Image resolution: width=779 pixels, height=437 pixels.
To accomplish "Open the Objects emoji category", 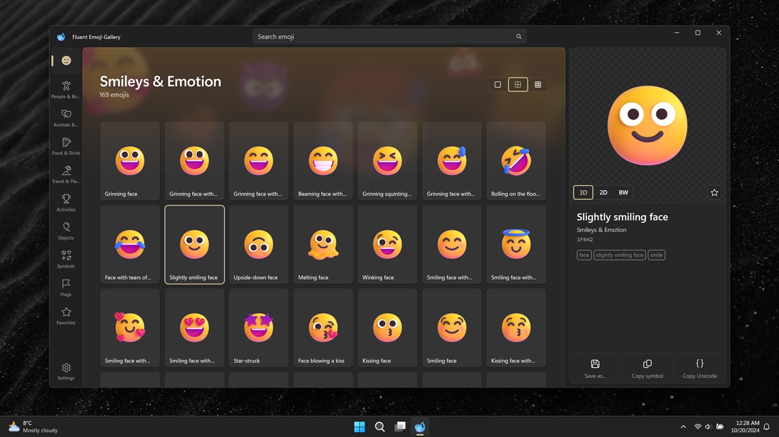I will click(66, 230).
